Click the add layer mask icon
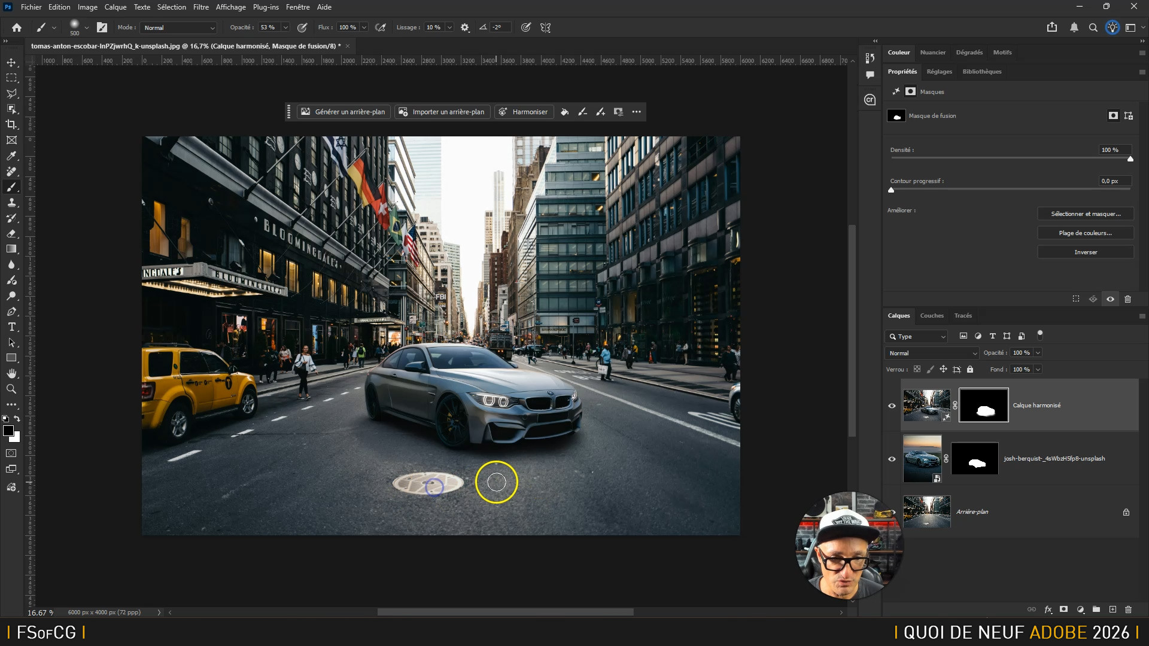 [x=1063, y=610]
